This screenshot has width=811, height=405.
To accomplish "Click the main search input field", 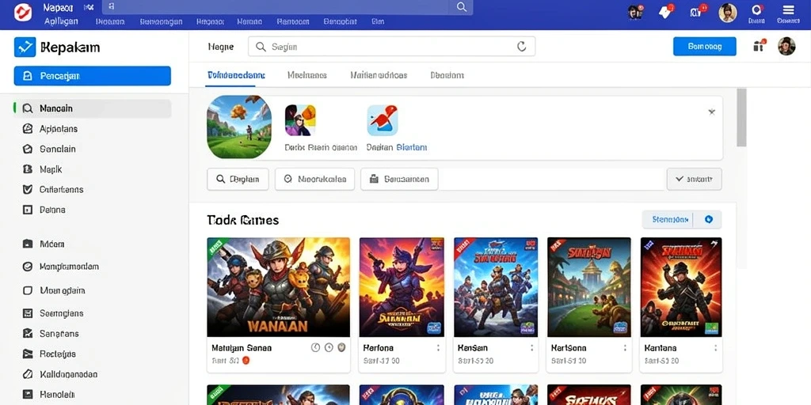I will pos(391,47).
